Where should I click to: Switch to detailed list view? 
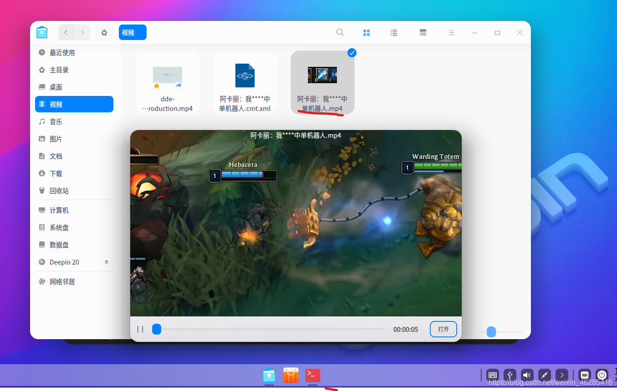423,33
